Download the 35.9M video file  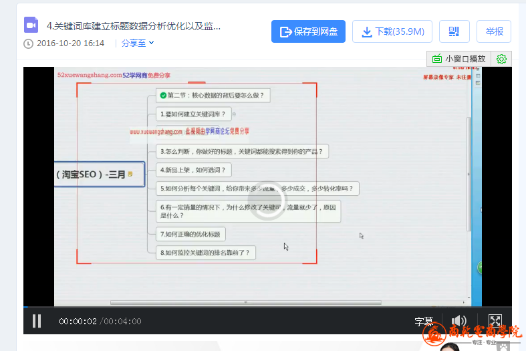(392, 31)
